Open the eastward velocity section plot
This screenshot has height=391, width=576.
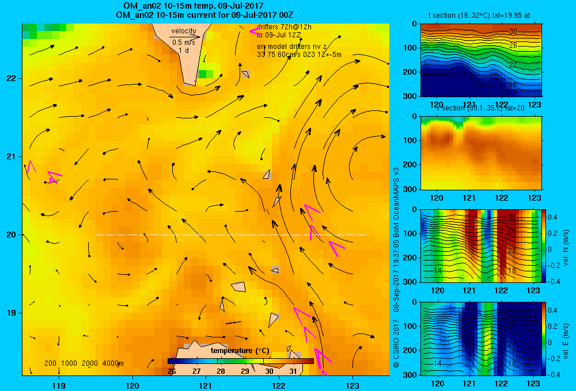pos(481,339)
